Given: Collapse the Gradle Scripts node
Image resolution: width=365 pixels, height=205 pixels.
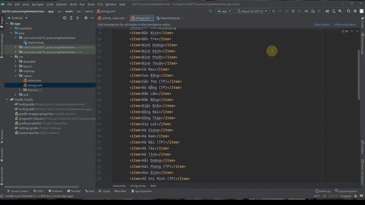Looking at the screenshot, I should 7,100.
